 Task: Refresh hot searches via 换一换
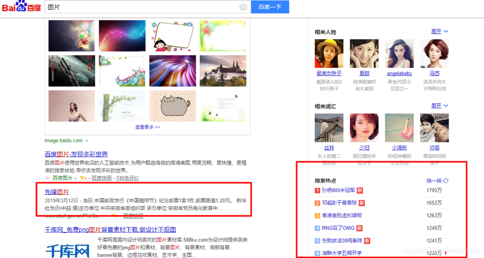[x=437, y=181]
